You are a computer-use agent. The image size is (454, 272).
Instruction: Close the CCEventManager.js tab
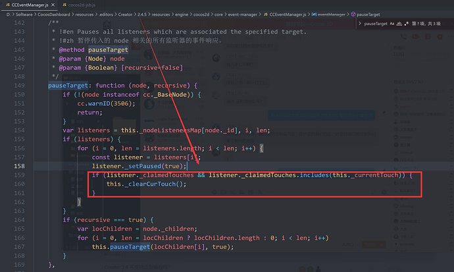click(53, 5)
